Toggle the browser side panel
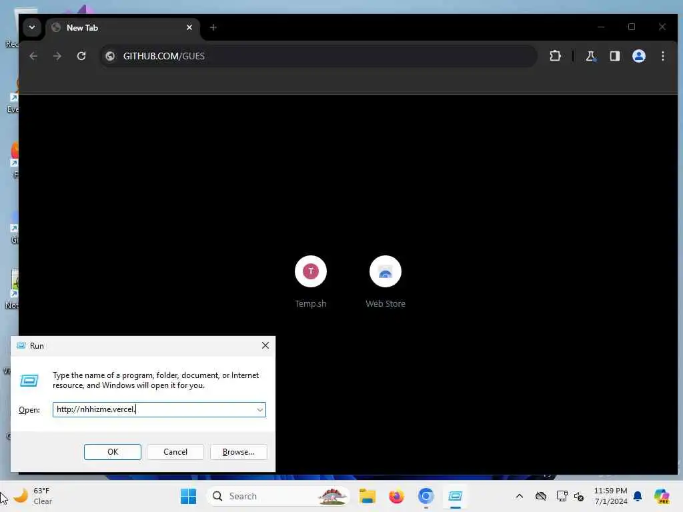Screen dimensions: 683x512 pos(614,56)
